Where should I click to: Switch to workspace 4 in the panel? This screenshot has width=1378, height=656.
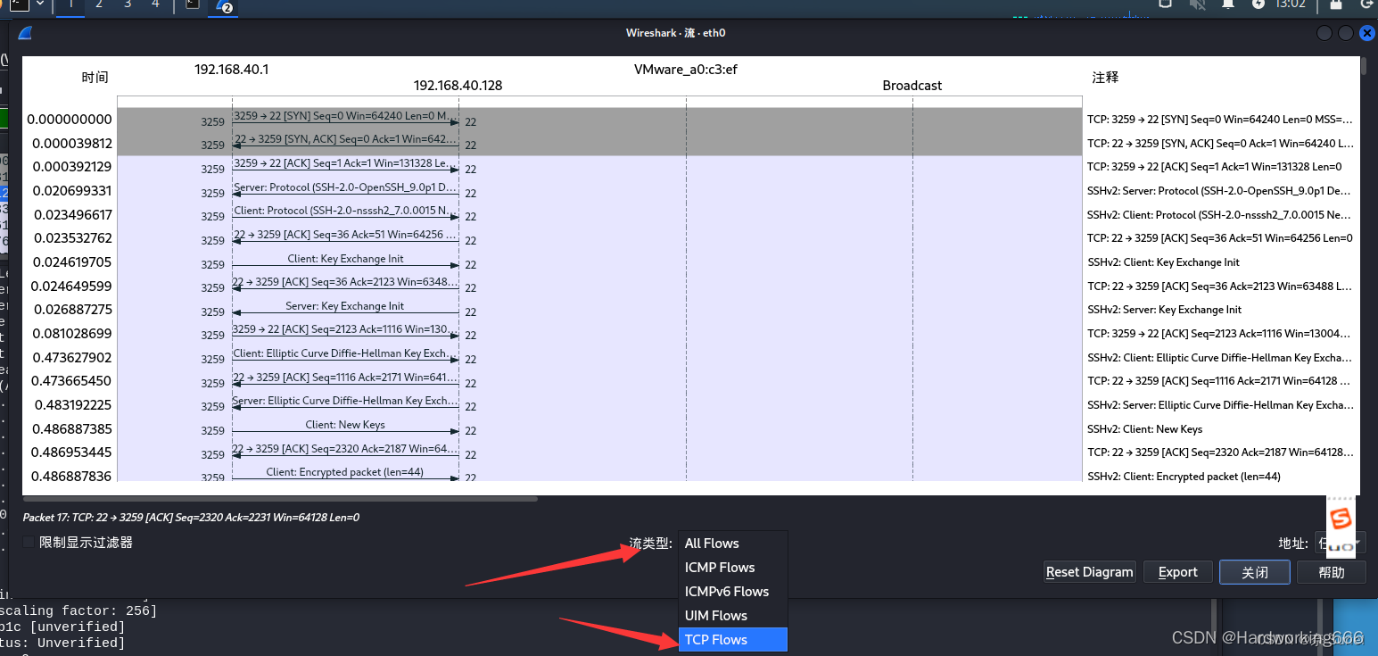pos(156,5)
